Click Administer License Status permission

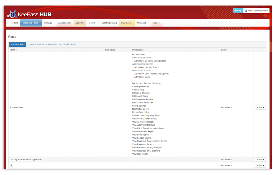[x=147, y=67]
